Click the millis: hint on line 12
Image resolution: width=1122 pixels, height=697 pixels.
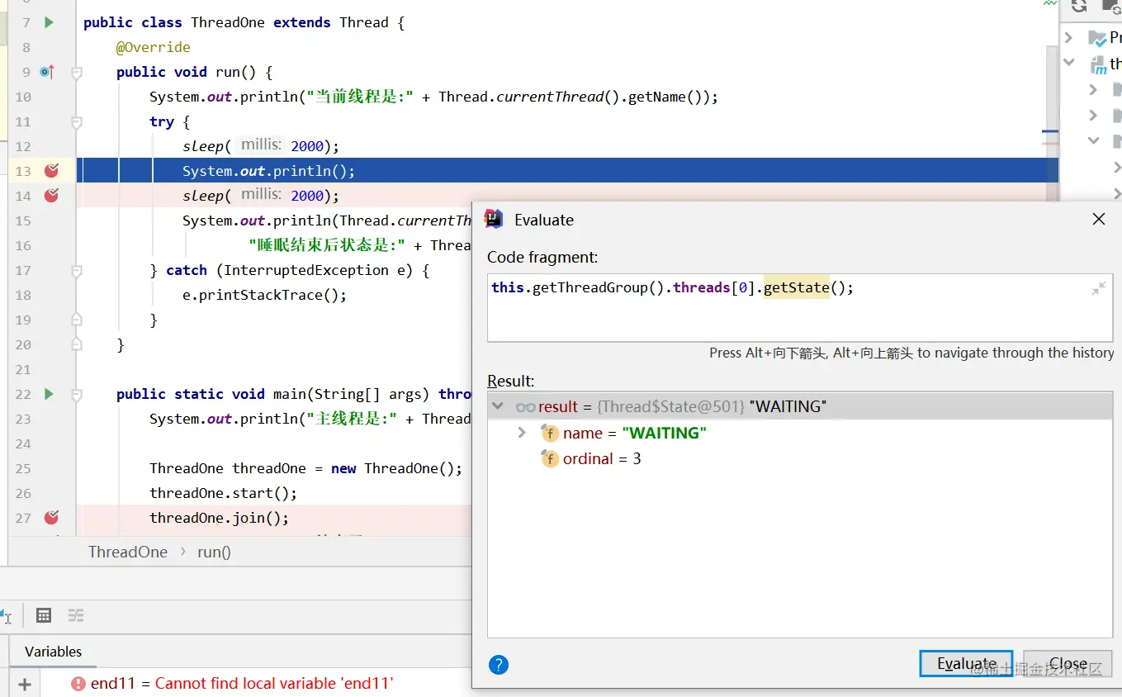(261, 145)
